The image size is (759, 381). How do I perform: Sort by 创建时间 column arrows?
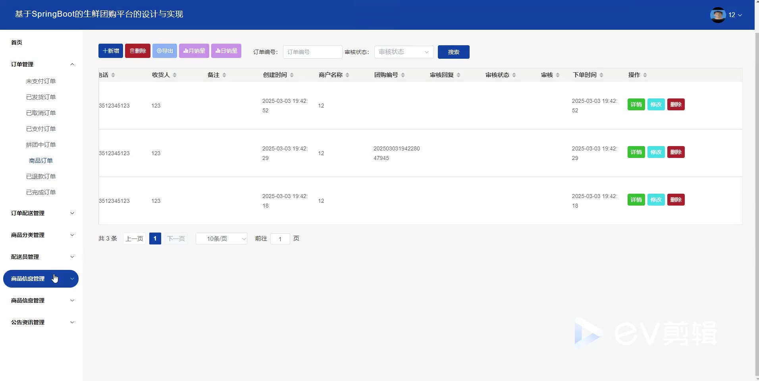pos(292,75)
